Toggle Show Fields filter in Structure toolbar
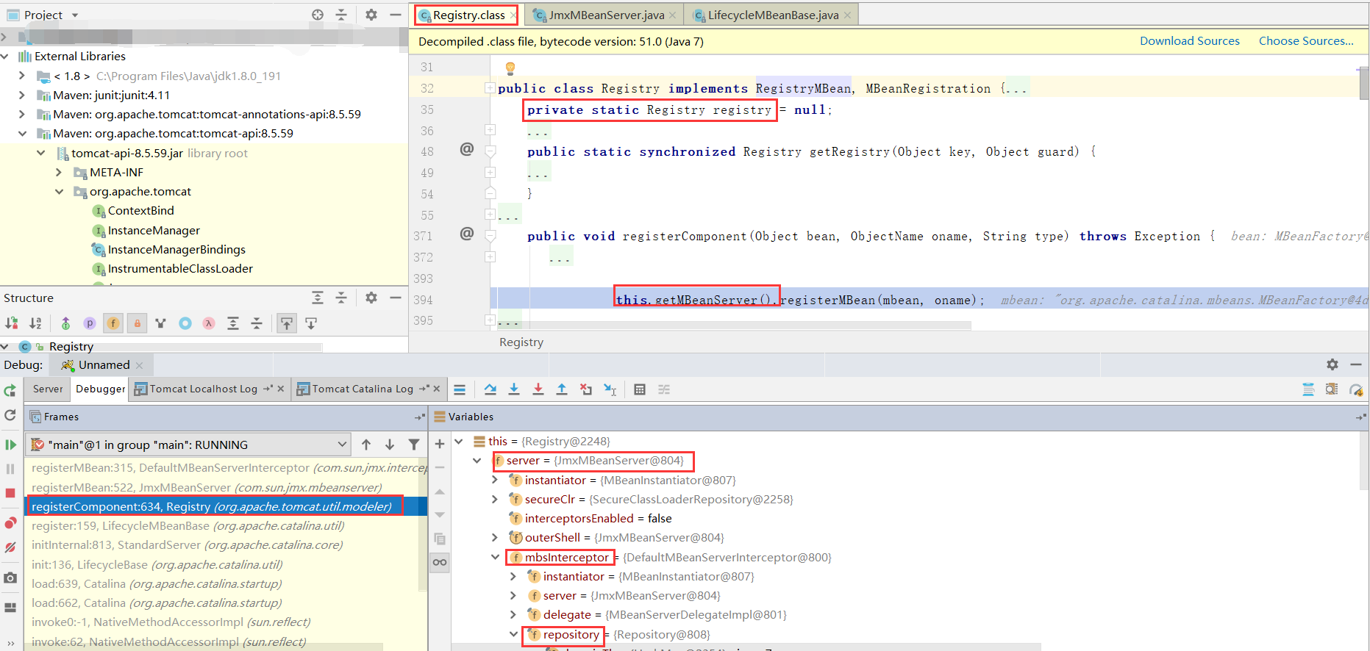Viewport: 1370px width, 651px height. 113,323
